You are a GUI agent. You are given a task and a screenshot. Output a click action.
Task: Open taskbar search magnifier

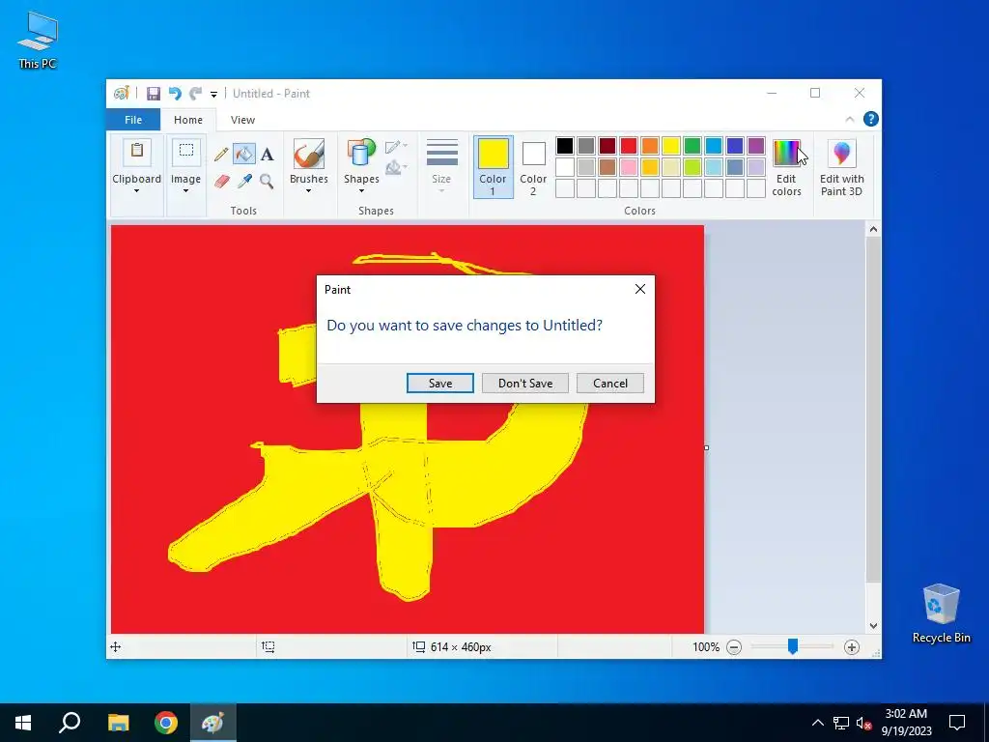pyautogui.click(x=70, y=723)
